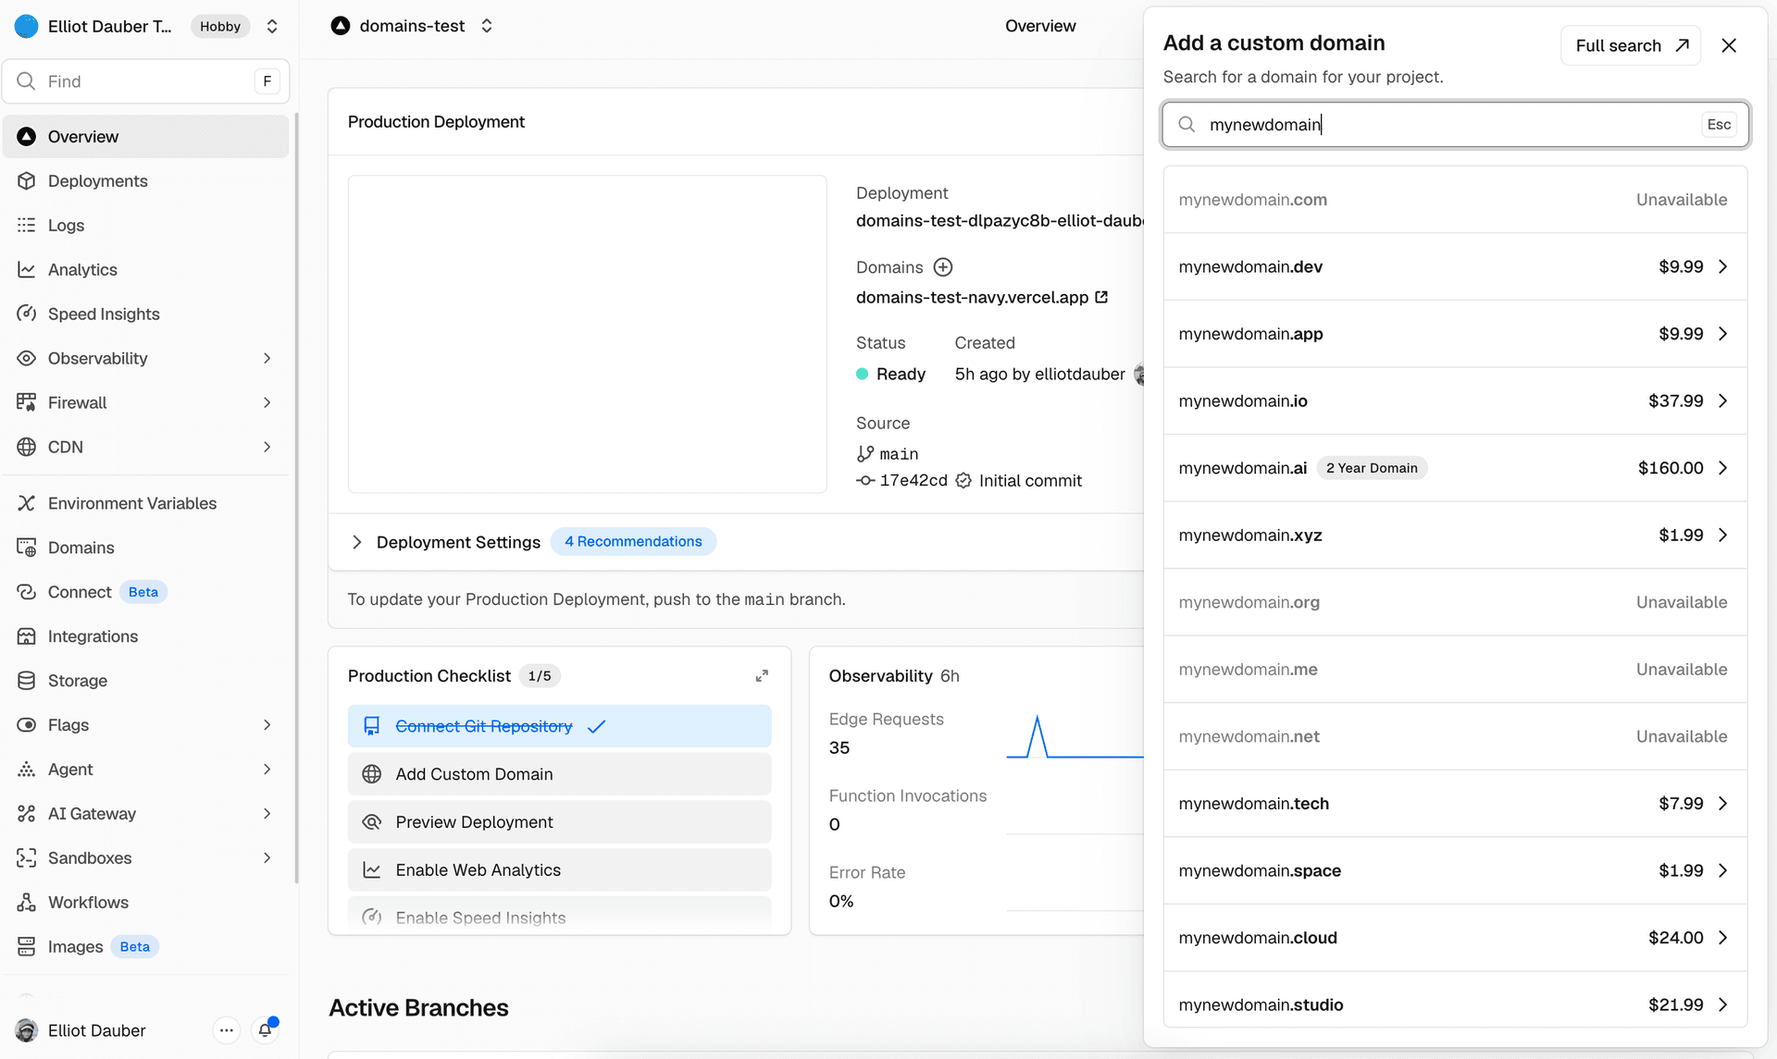Select mynewdomain.cloud for $24.00
The width and height of the screenshot is (1777, 1059).
1455,938
